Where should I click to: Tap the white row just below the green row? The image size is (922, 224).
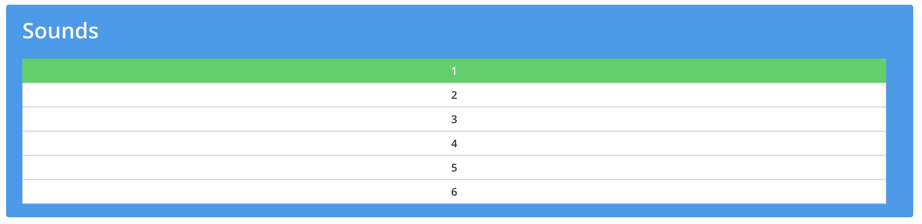[x=454, y=95]
